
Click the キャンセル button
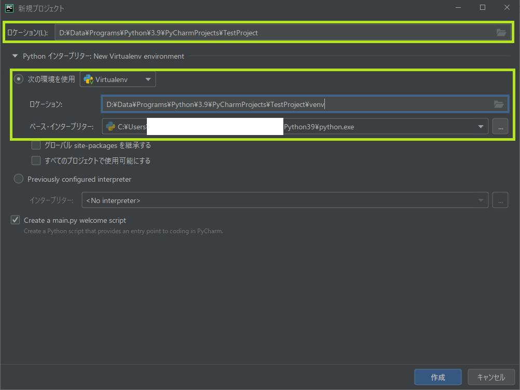pos(491,377)
